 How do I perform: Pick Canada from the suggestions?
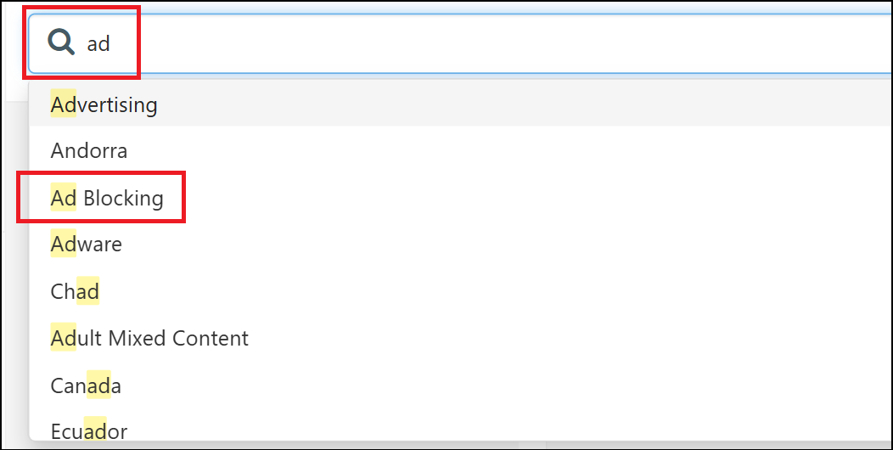pyautogui.click(x=459, y=385)
